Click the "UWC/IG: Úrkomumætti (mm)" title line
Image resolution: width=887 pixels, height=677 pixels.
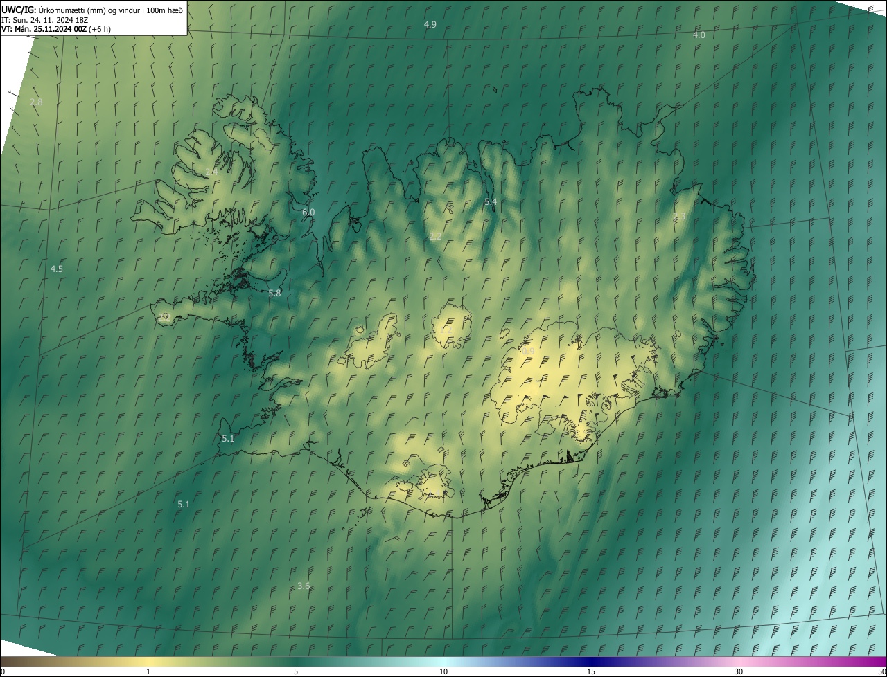click(93, 9)
